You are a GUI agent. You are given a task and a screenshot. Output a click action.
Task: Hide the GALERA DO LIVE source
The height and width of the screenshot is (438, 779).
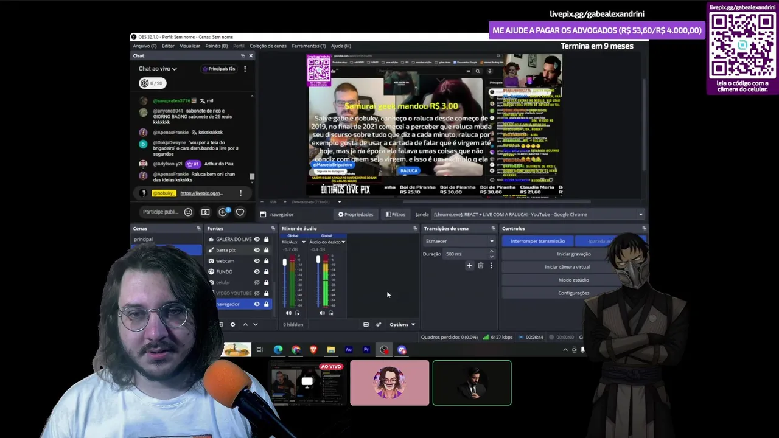pos(257,239)
